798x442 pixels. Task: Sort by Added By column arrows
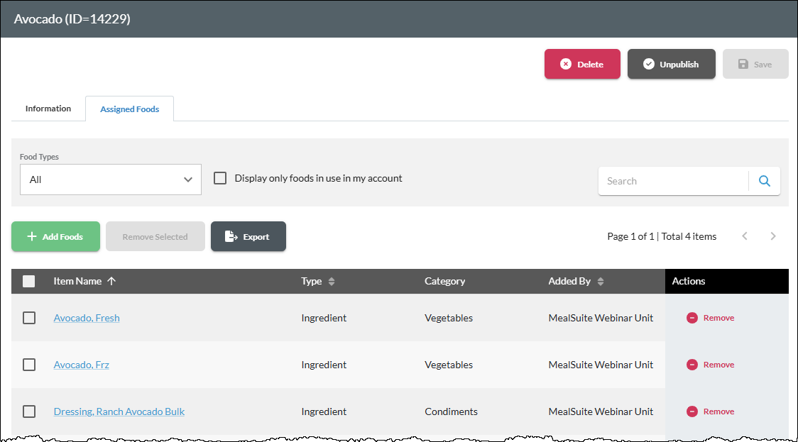pos(601,281)
